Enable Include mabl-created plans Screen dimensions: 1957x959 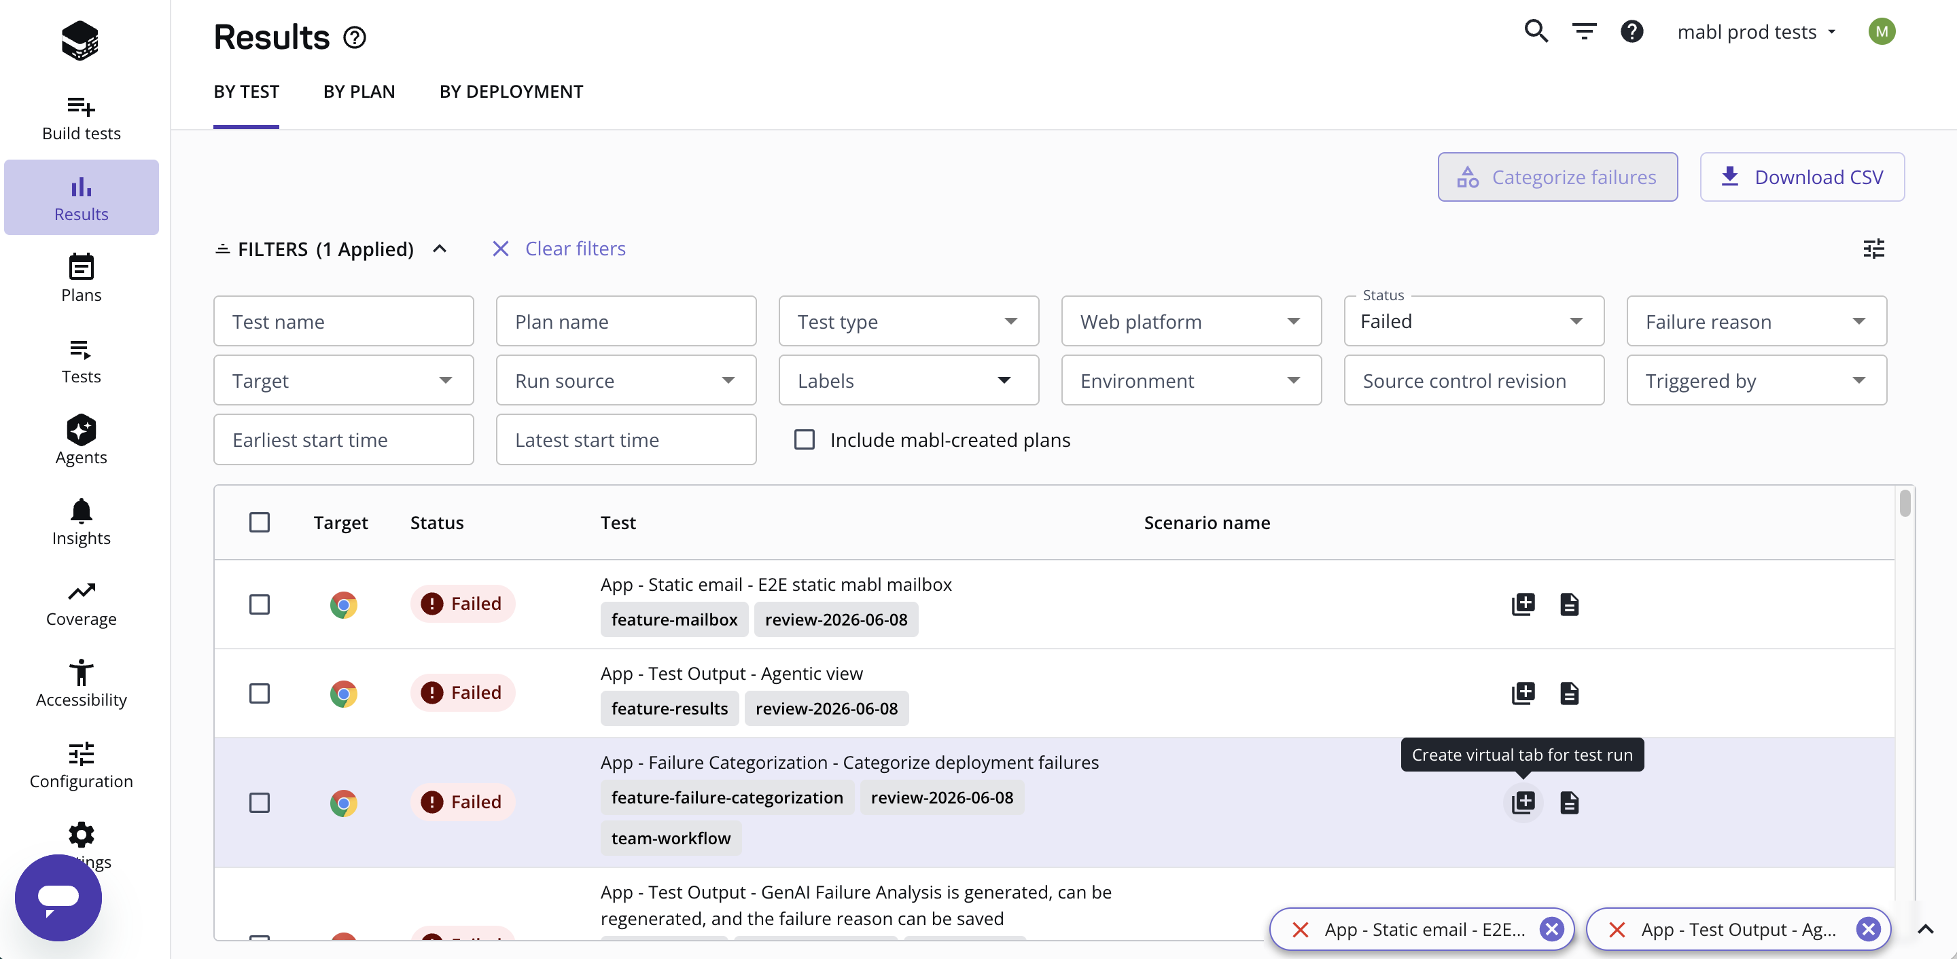coord(805,439)
